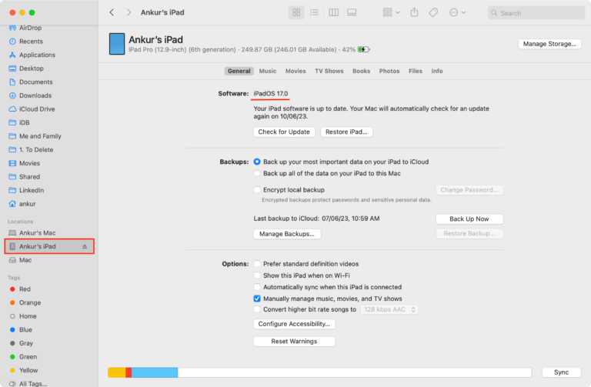The height and width of the screenshot is (387, 591).
Task: Switch to the Movies tab
Action: pos(295,72)
